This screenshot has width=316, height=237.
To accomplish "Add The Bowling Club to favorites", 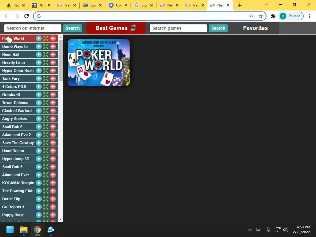I will [53, 191].
